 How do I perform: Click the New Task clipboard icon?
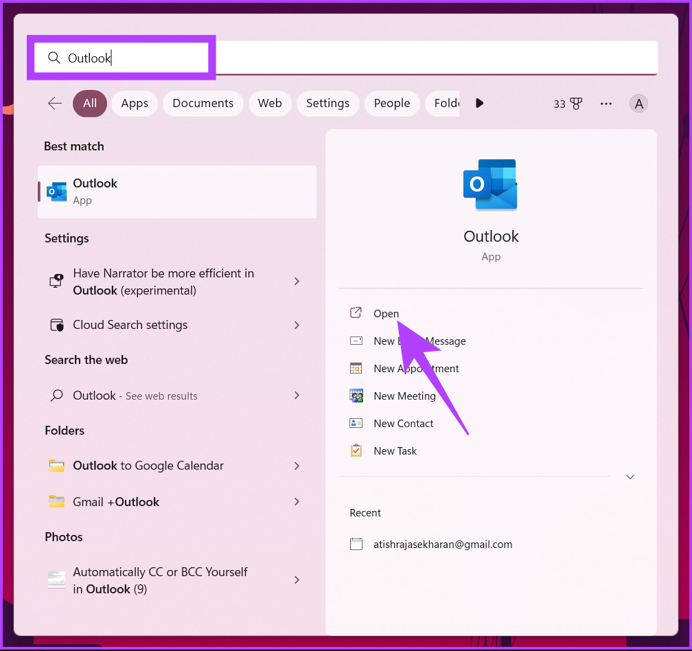[x=356, y=450]
